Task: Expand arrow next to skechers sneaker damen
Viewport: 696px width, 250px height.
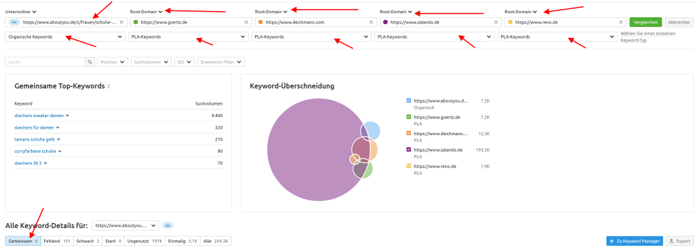Action: click(68, 116)
